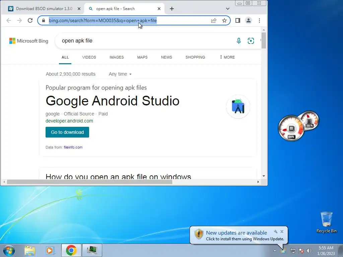343x257 pixels.
Task: Close the open apk file Search tab
Action: pyautogui.click(x=159, y=9)
